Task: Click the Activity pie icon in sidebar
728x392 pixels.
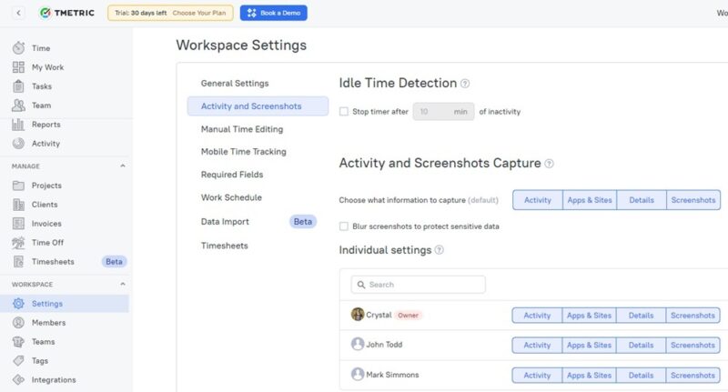Action: tap(18, 144)
